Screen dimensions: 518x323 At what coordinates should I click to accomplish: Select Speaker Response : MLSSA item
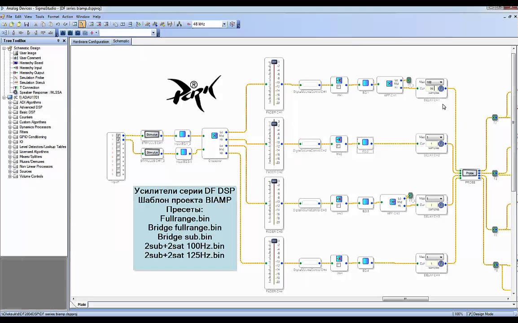(x=41, y=92)
